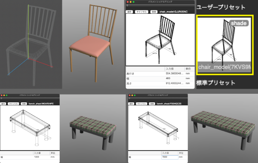Click 登録 in the chair_model window
This screenshot has width=258, height=163.
click(x=154, y=12)
